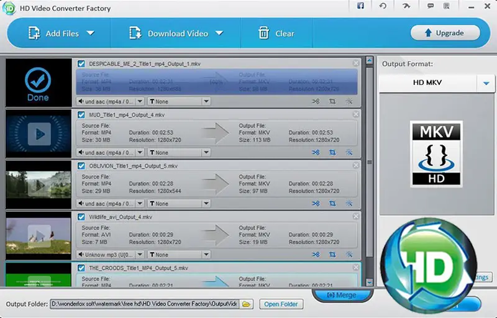This screenshot has width=497, height=318.
Task: Open the register list icon in title bar
Action: click(x=446, y=6)
